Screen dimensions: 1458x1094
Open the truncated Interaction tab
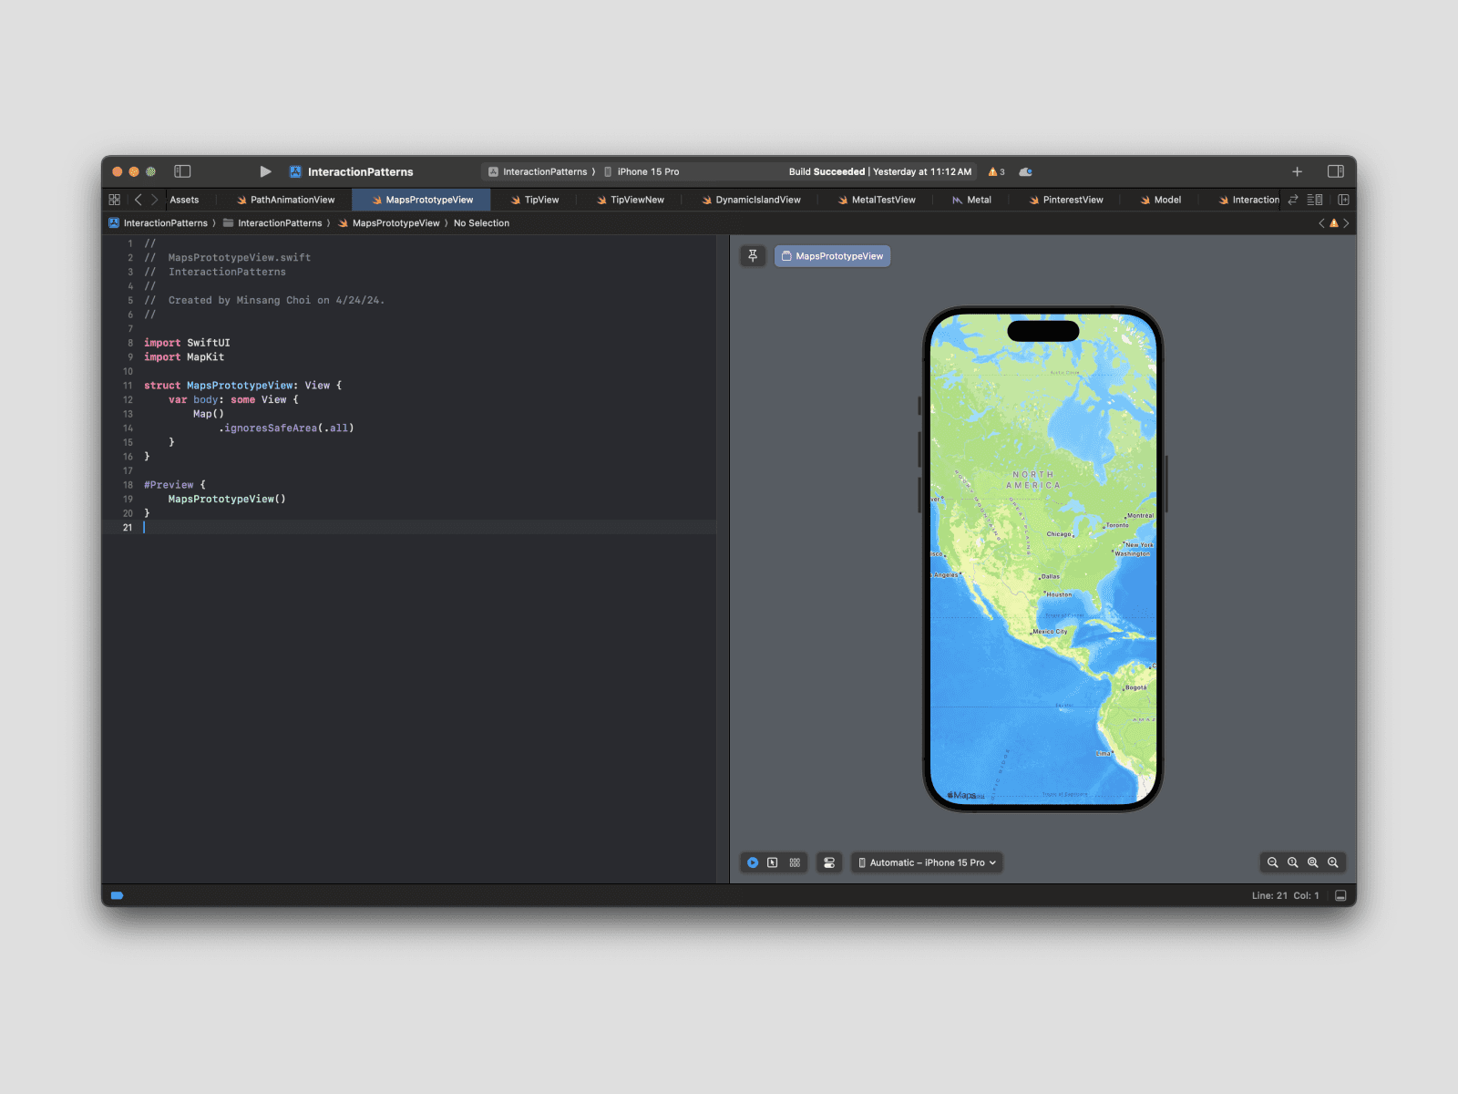(1248, 200)
